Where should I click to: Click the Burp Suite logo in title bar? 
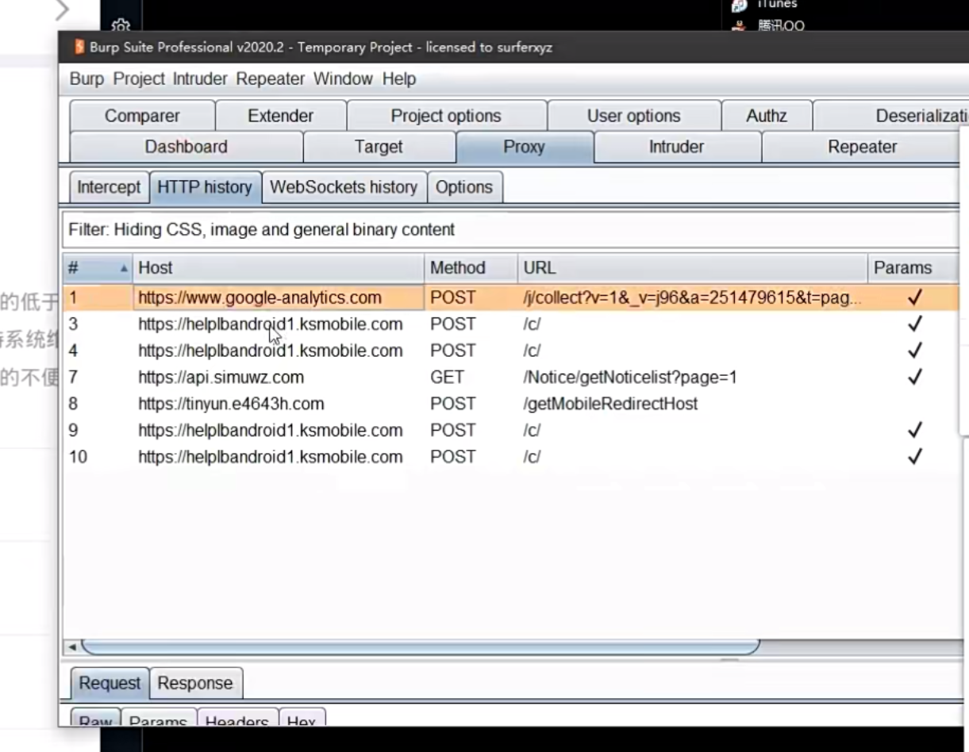click(79, 47)
